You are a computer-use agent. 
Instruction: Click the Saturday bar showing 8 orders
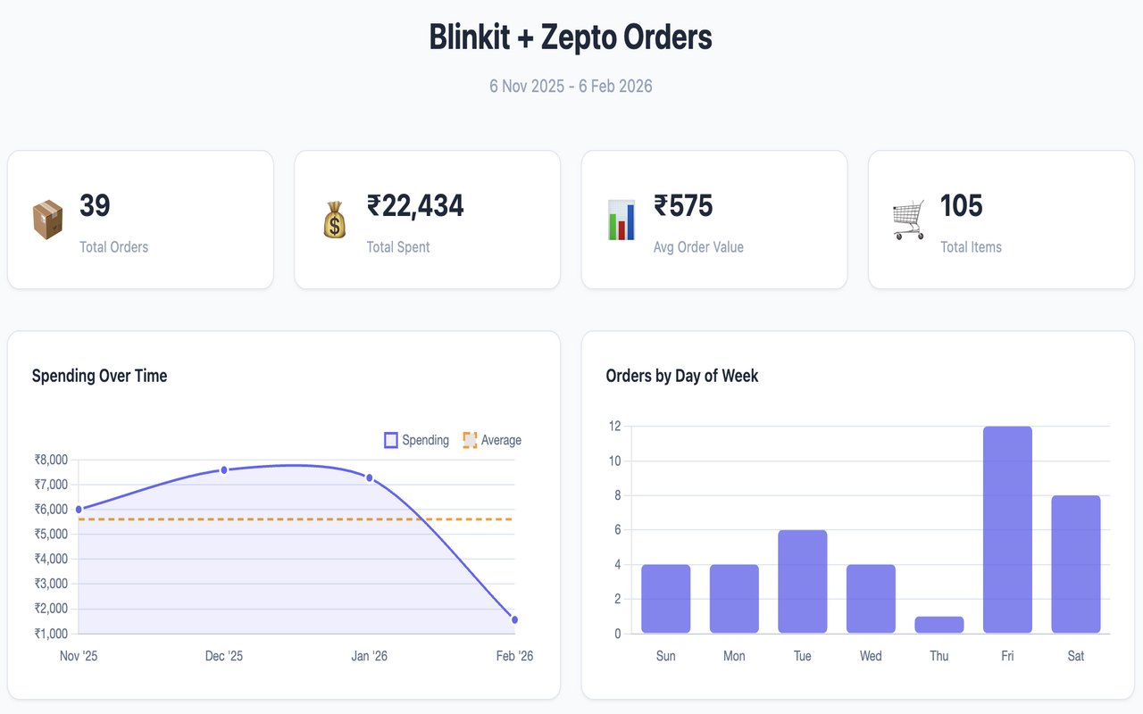click(1075, 562)
